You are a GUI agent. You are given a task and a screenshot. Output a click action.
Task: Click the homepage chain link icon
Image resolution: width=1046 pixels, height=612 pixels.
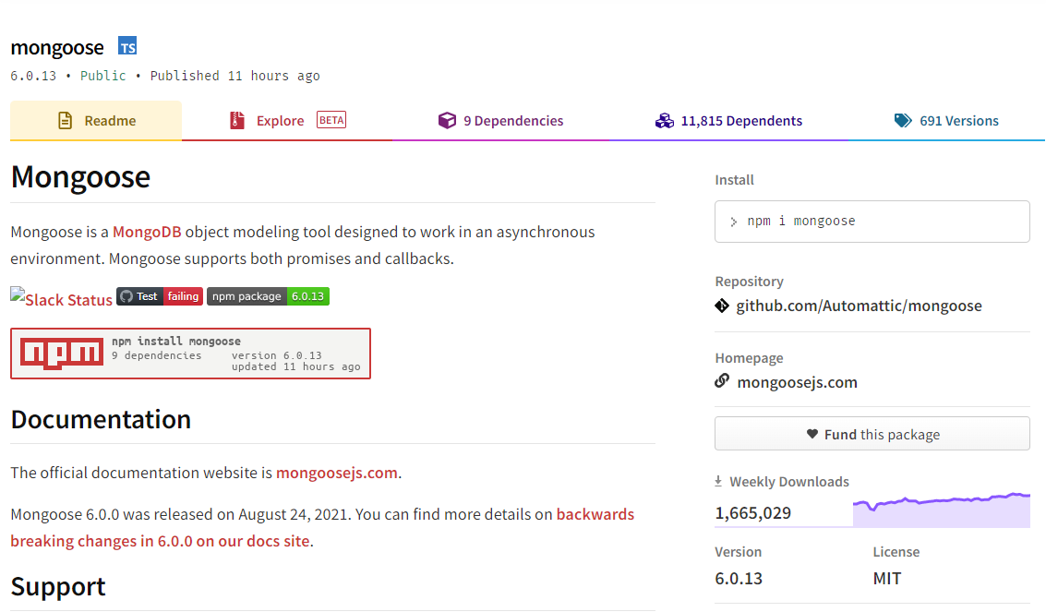point(722,380)
